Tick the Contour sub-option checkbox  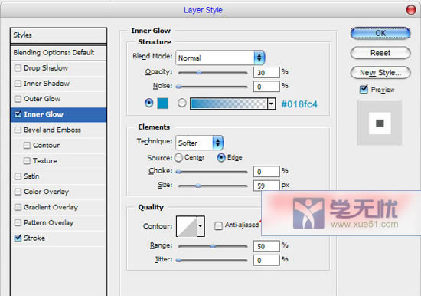(27, 145)
